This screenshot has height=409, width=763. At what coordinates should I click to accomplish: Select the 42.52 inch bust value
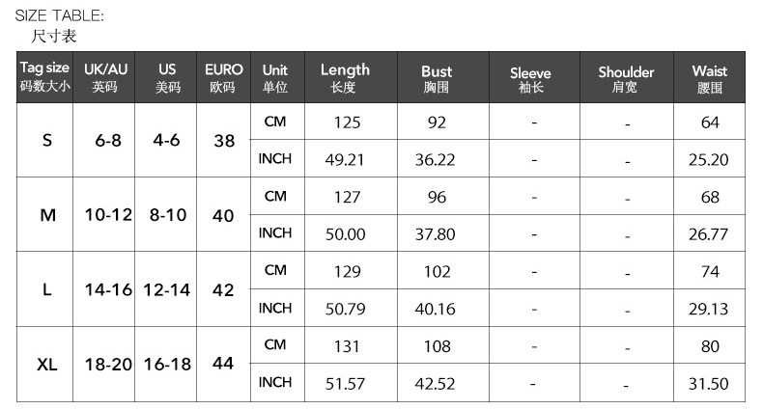point(435,383)
